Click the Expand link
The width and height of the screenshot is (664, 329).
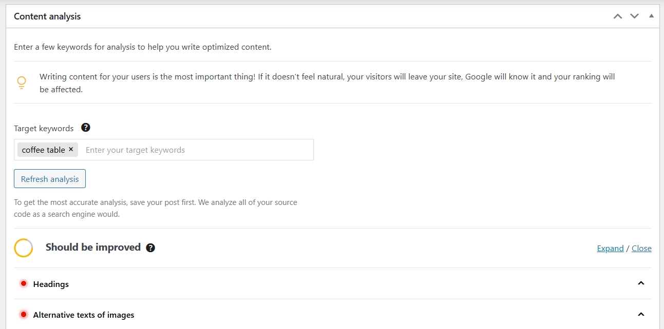tap(610, 249)
